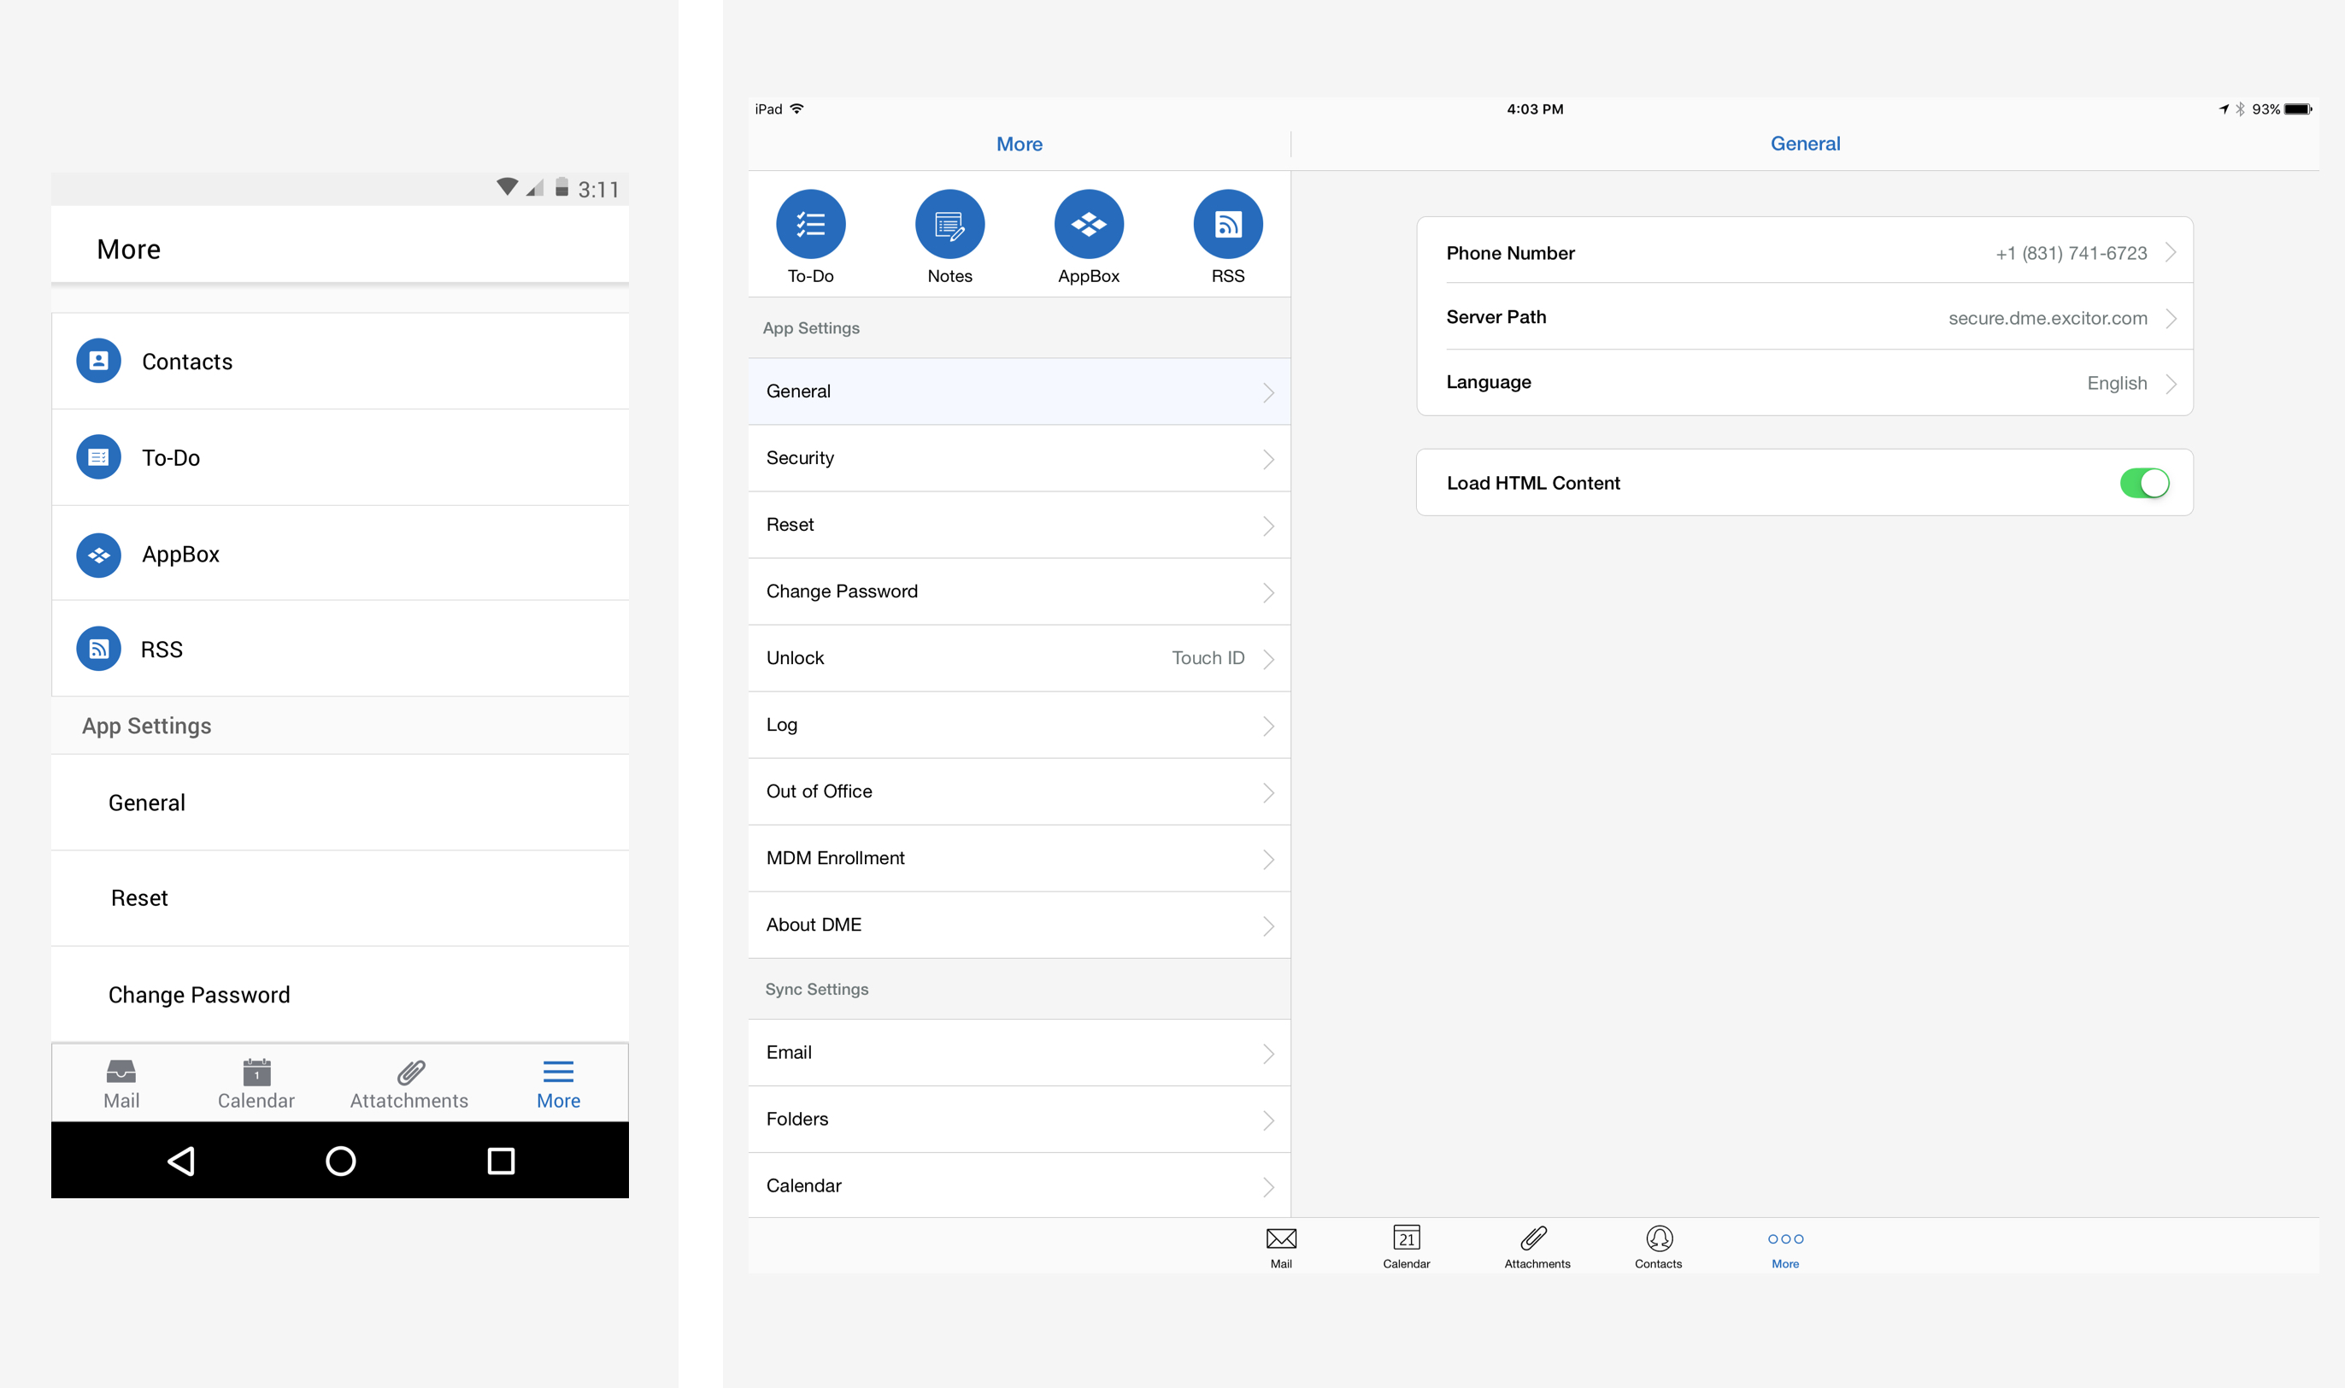Switch to Mail tab on Android
The image size is (2345, 1388).
point(121,1084)
